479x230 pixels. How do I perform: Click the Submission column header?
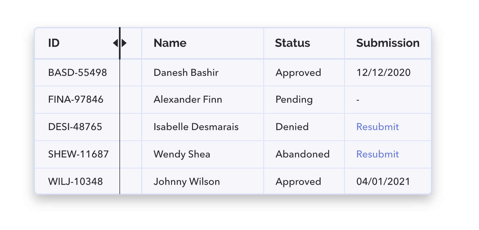[388, 43]
